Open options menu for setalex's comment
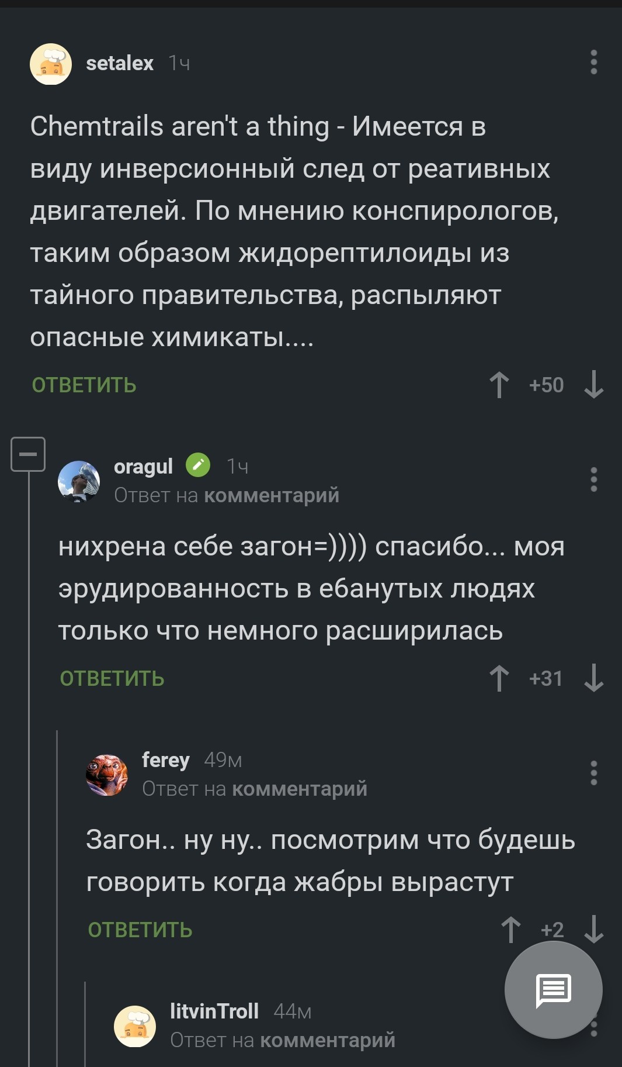This screenshot has height=1067, width=622. pos(593,62)
